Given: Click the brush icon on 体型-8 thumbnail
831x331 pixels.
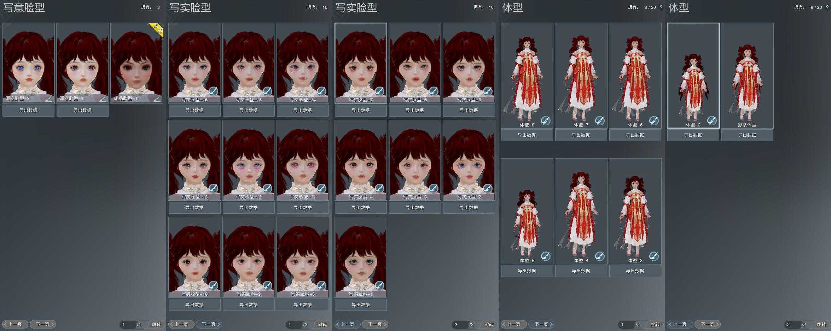Looking at the screenshot, I should point(546,120).
